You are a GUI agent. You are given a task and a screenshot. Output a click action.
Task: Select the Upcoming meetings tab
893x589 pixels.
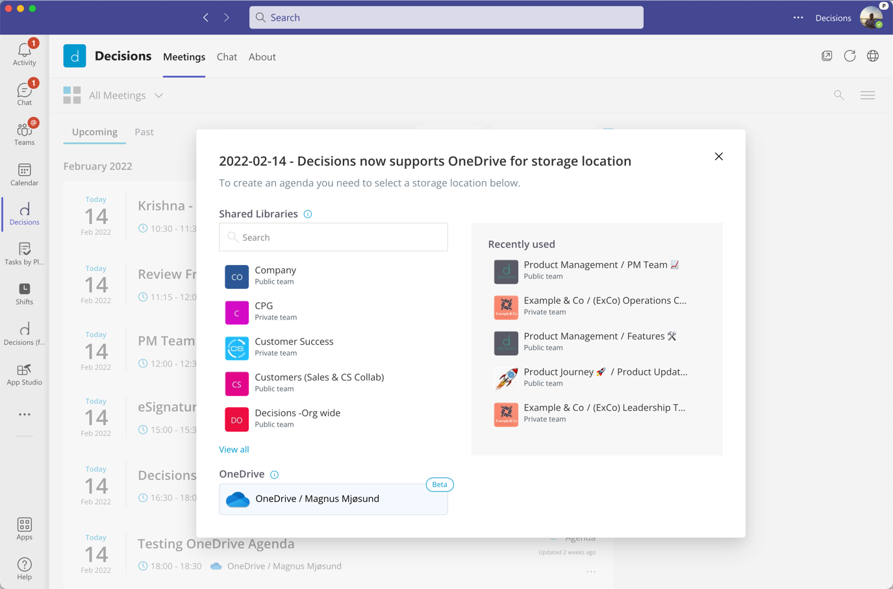point(95,132)
